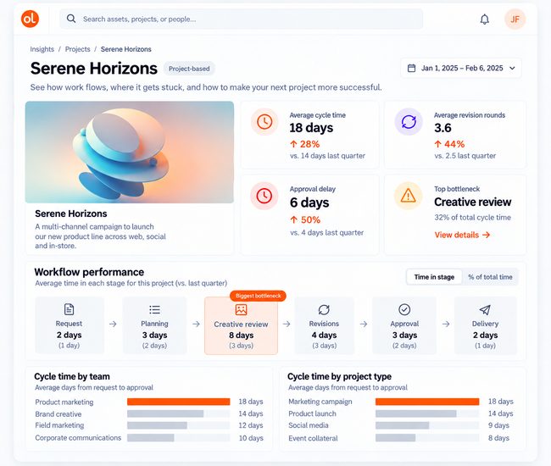
Task: Click the Planning stage list icon
Action: coord(154,309)
